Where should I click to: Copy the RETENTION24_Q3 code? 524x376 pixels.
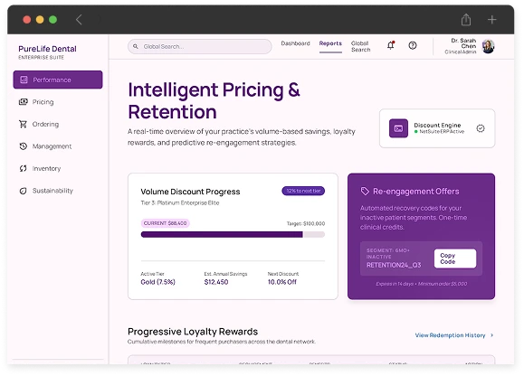455,258
